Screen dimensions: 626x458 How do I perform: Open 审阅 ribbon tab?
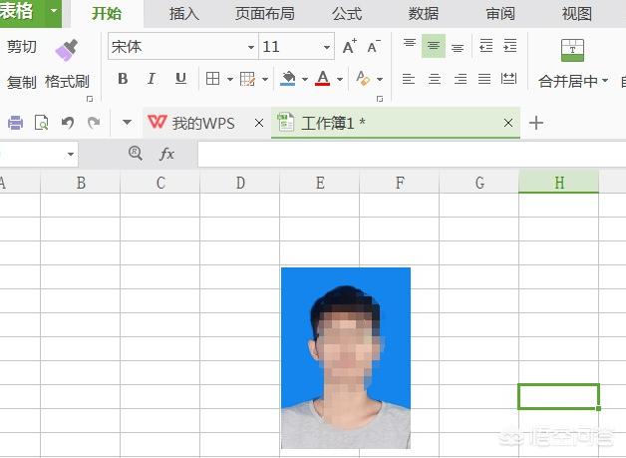500,14
